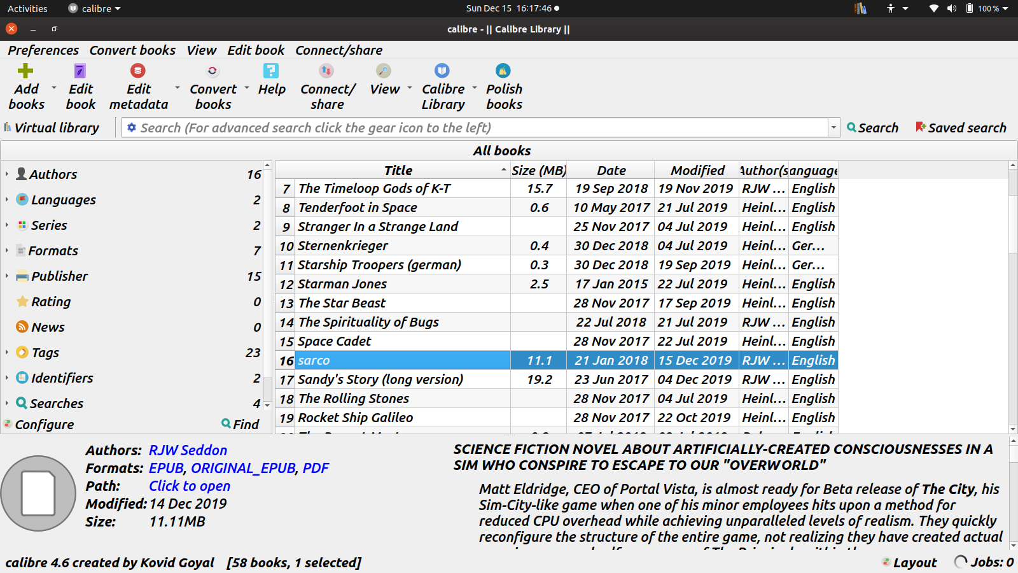Open the Preferences menu
Viewport: 1018px width, 573px height.
pos(43,50)
